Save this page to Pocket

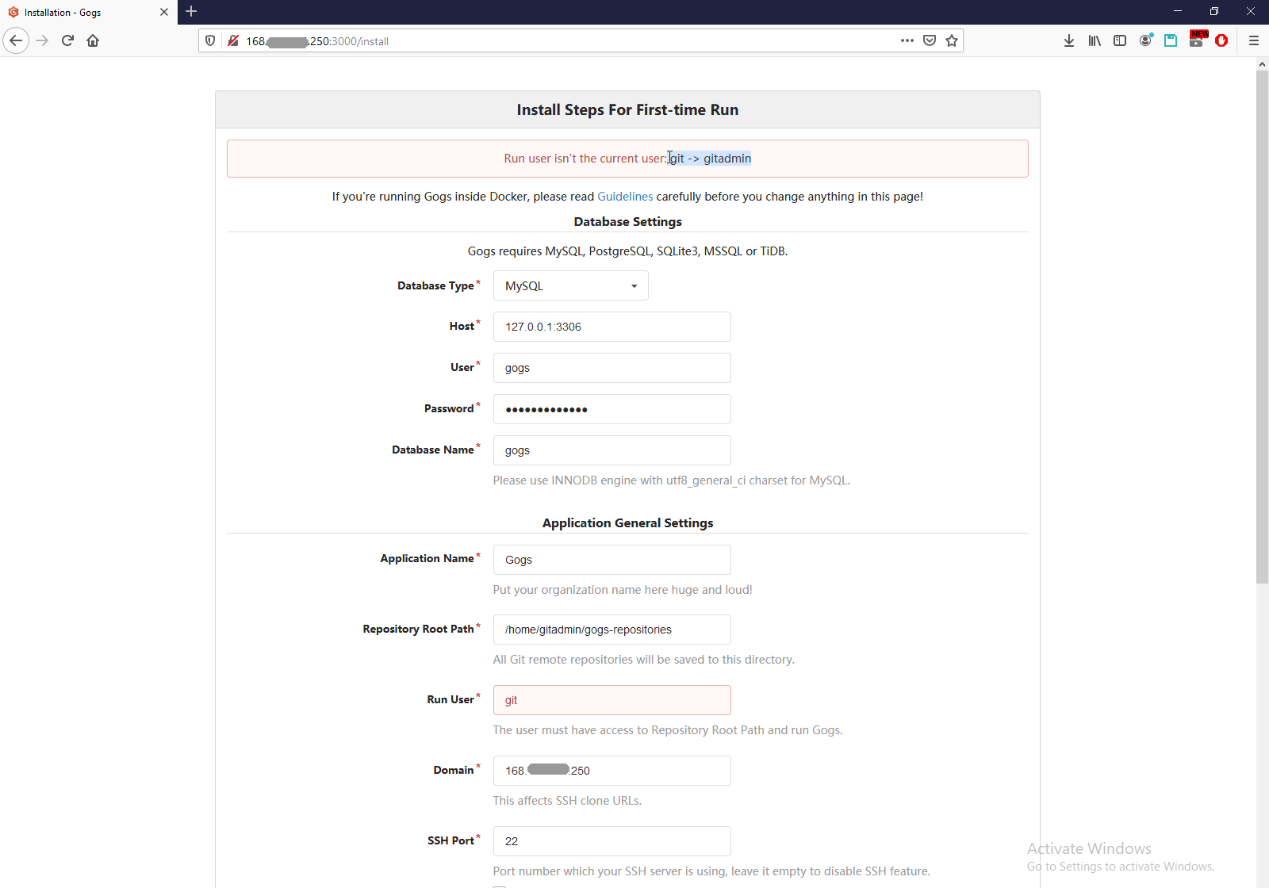pos(930,40)
